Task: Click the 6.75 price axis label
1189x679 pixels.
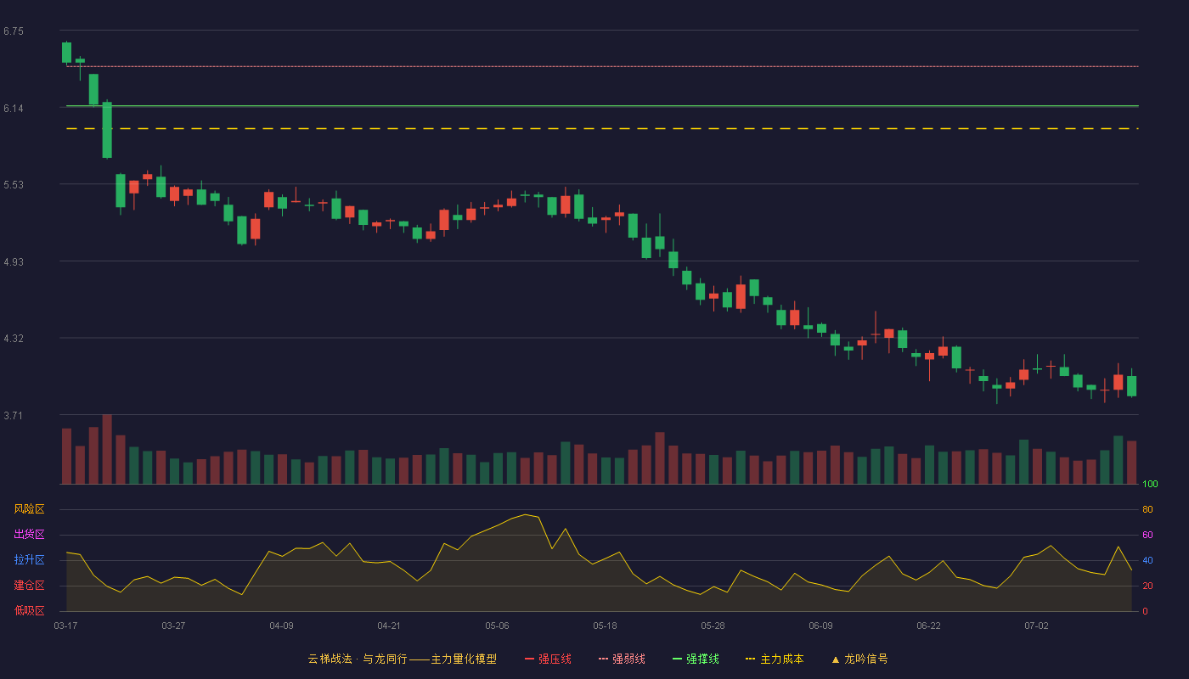Action: [14, 31]
